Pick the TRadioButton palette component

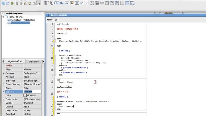click(87, 3)
